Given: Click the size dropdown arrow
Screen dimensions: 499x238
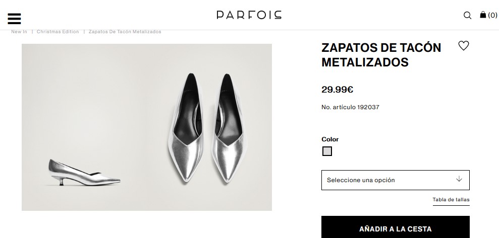Looking at the screenshot, I should tap(459, 179).
